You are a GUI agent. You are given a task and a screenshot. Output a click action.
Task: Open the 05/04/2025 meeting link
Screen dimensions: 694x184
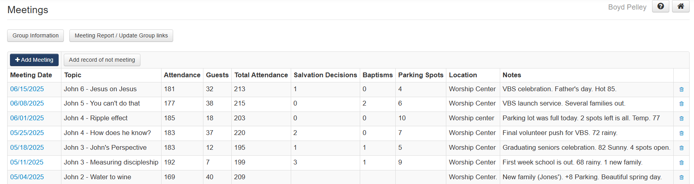(27, 177)
